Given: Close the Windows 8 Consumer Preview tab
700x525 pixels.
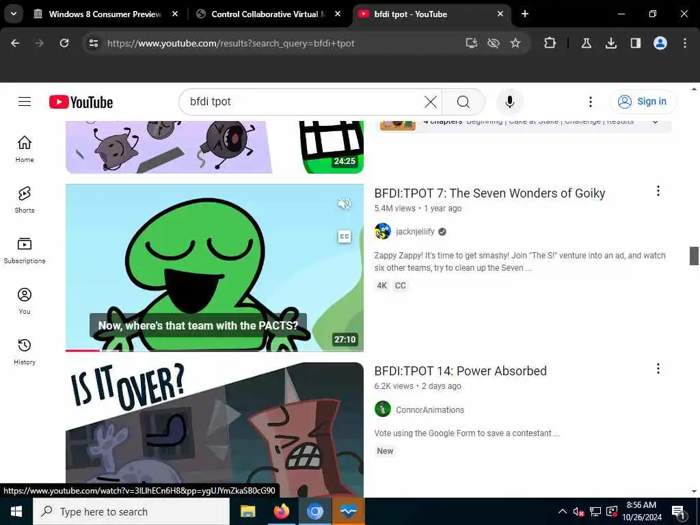Looking at the screenshot, I should (175, 14).
